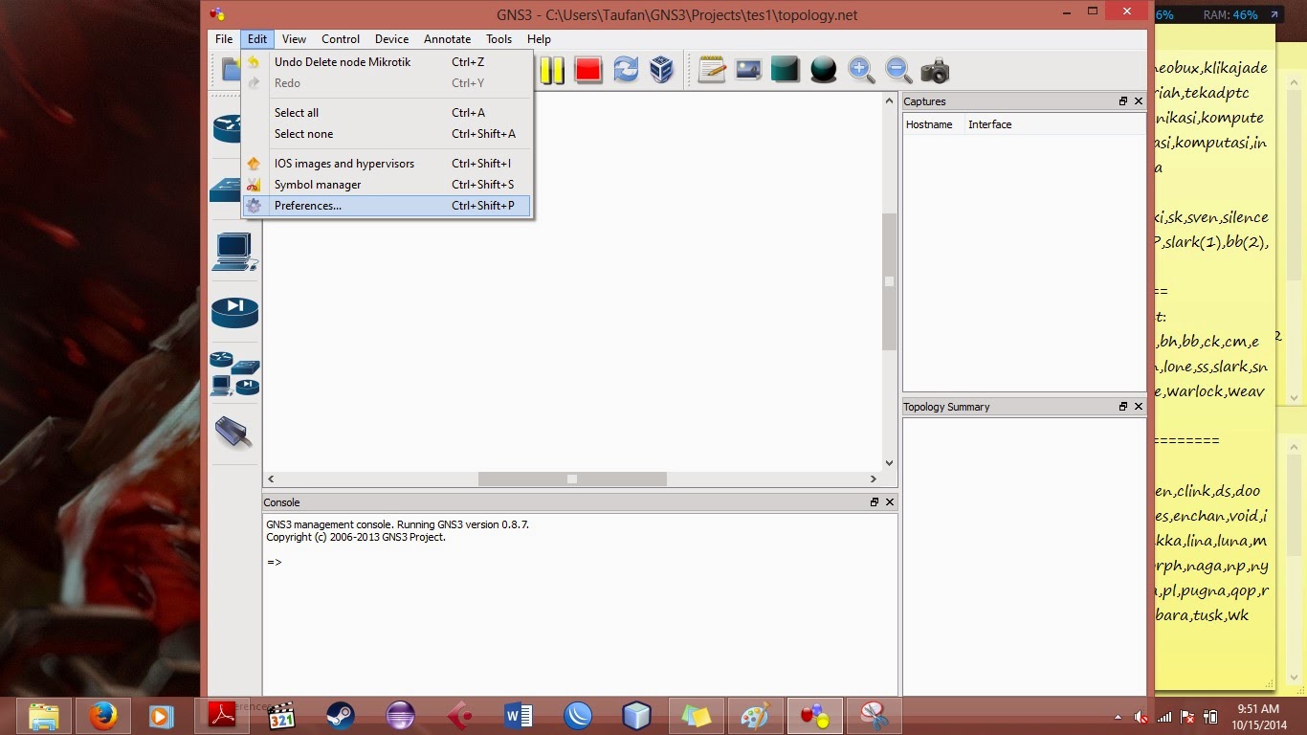Click the workspace scroll-down arrow
Image resolution: width=1307 pixels, height=735 pixels.
[889, 463]
